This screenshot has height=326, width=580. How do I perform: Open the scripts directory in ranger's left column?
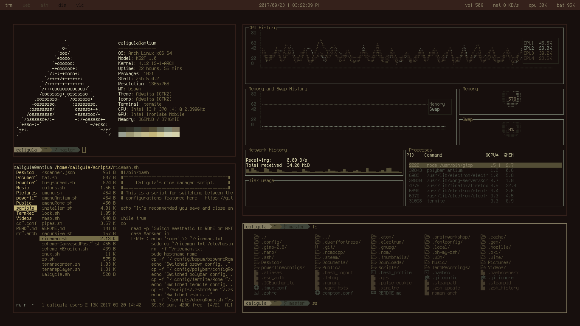coord(25,208)
